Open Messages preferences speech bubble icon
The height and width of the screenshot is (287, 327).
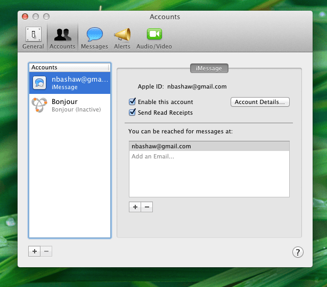[94, 37]
